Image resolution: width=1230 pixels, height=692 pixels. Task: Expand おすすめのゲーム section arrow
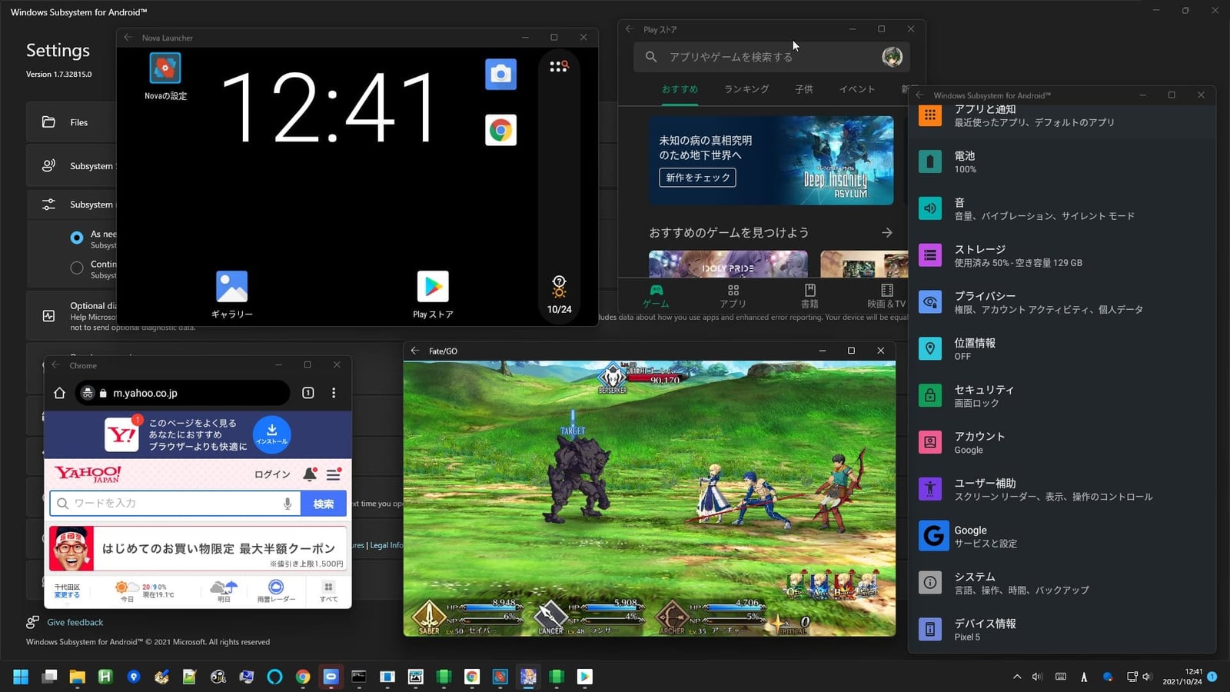(887, 232)
